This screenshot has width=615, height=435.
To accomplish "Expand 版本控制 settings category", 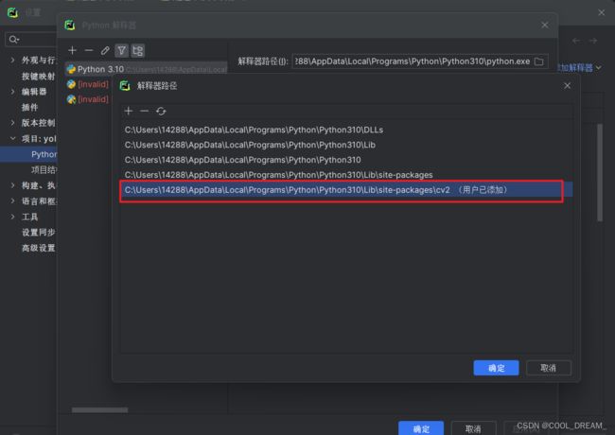I will [12, 123].
